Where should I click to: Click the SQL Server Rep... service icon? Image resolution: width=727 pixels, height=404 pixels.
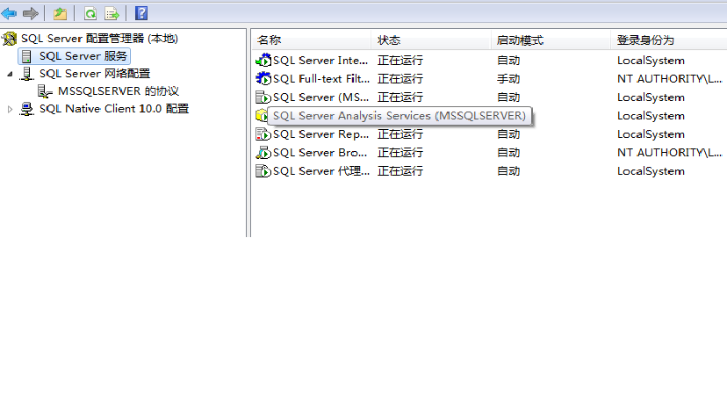tap(263, 134)
